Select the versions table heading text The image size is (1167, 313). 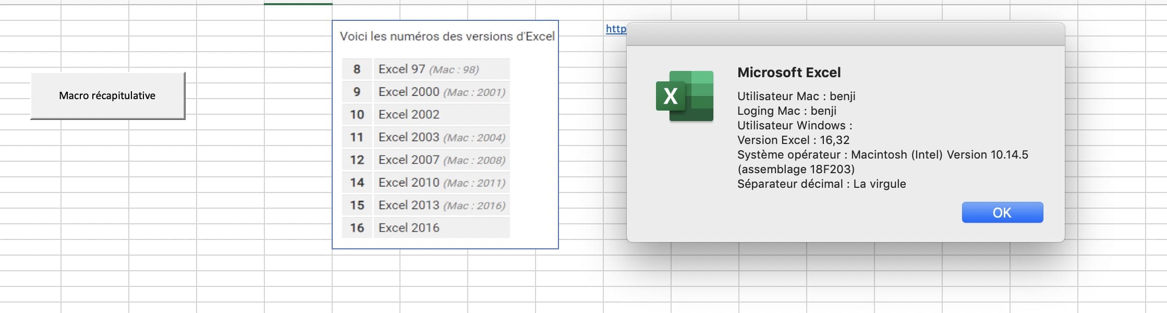(x=447, y=37)
